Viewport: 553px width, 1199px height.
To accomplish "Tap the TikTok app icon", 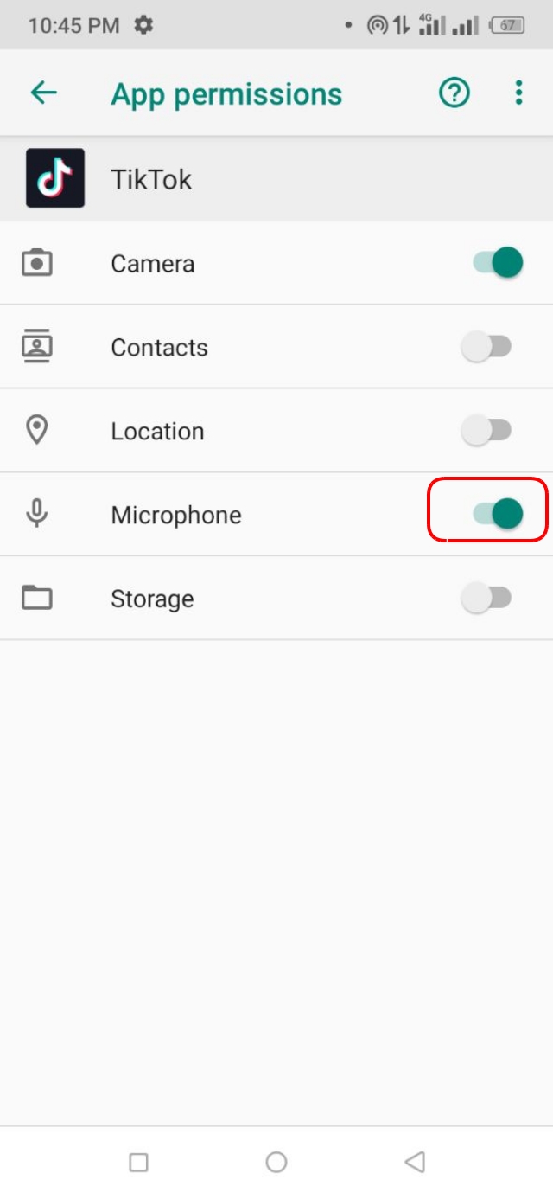I will pyautogui.click(x=54, y=178).
